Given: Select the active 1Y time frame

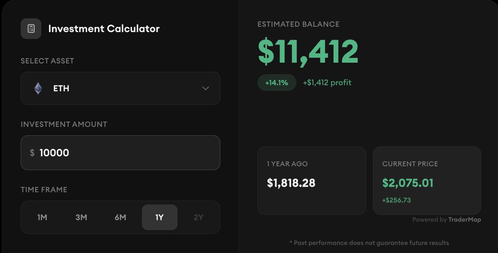Looking at the screenshot, I should tap(159, 217).
